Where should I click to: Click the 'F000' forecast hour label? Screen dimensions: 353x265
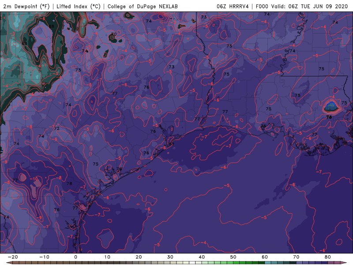pos(263,6)
